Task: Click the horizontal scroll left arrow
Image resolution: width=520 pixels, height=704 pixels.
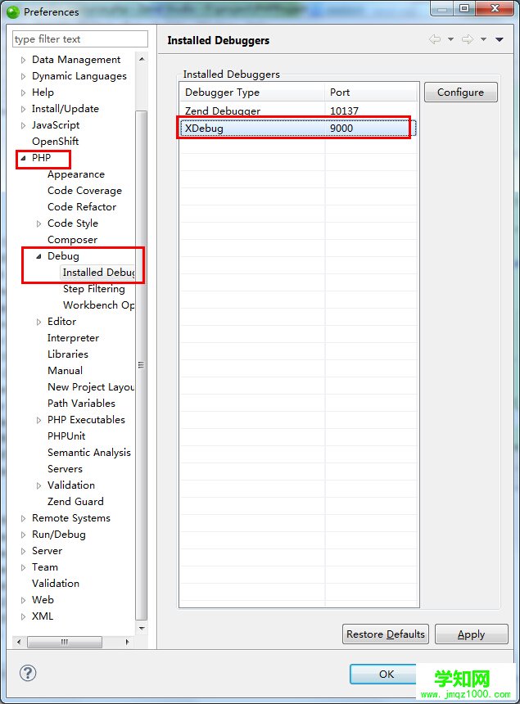Action: pos(18,642)
